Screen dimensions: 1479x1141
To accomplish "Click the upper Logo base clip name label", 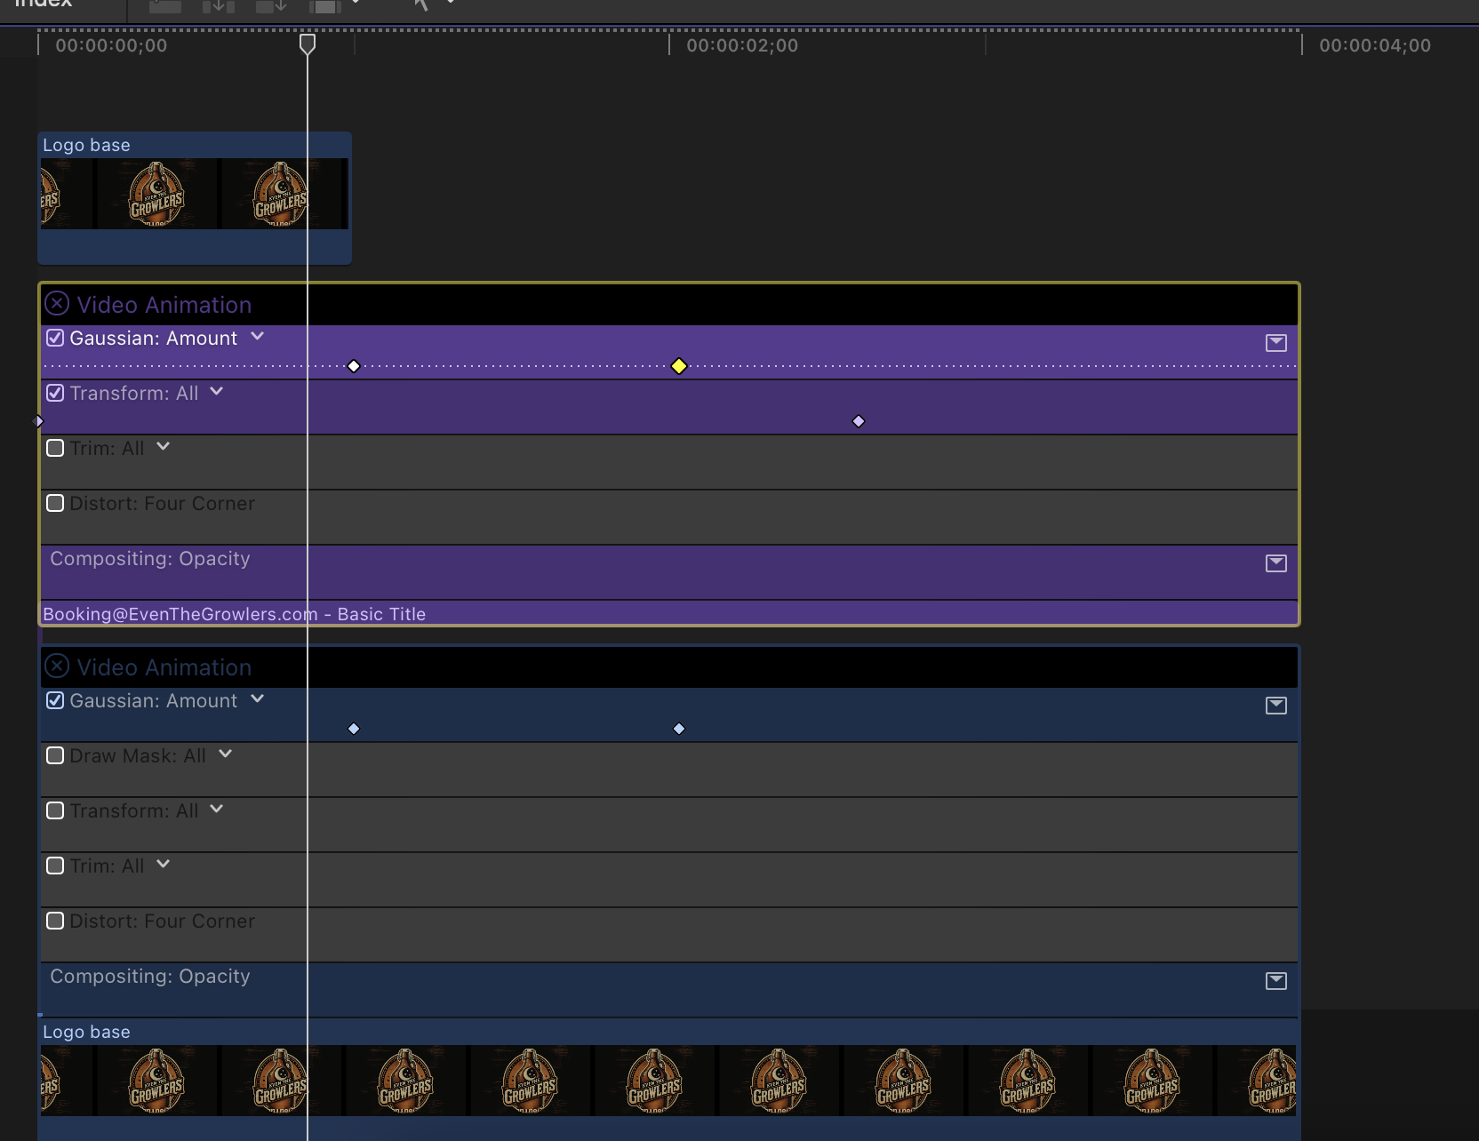I will tap(87, 145).
